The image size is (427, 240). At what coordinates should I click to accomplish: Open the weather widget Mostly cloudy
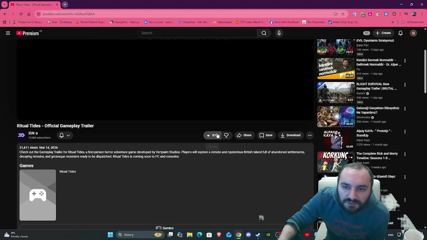(16, 235)
